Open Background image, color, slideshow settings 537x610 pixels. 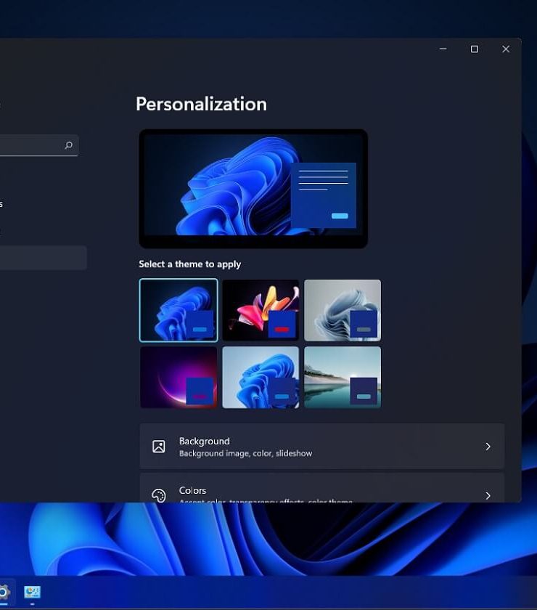(322, 446)
